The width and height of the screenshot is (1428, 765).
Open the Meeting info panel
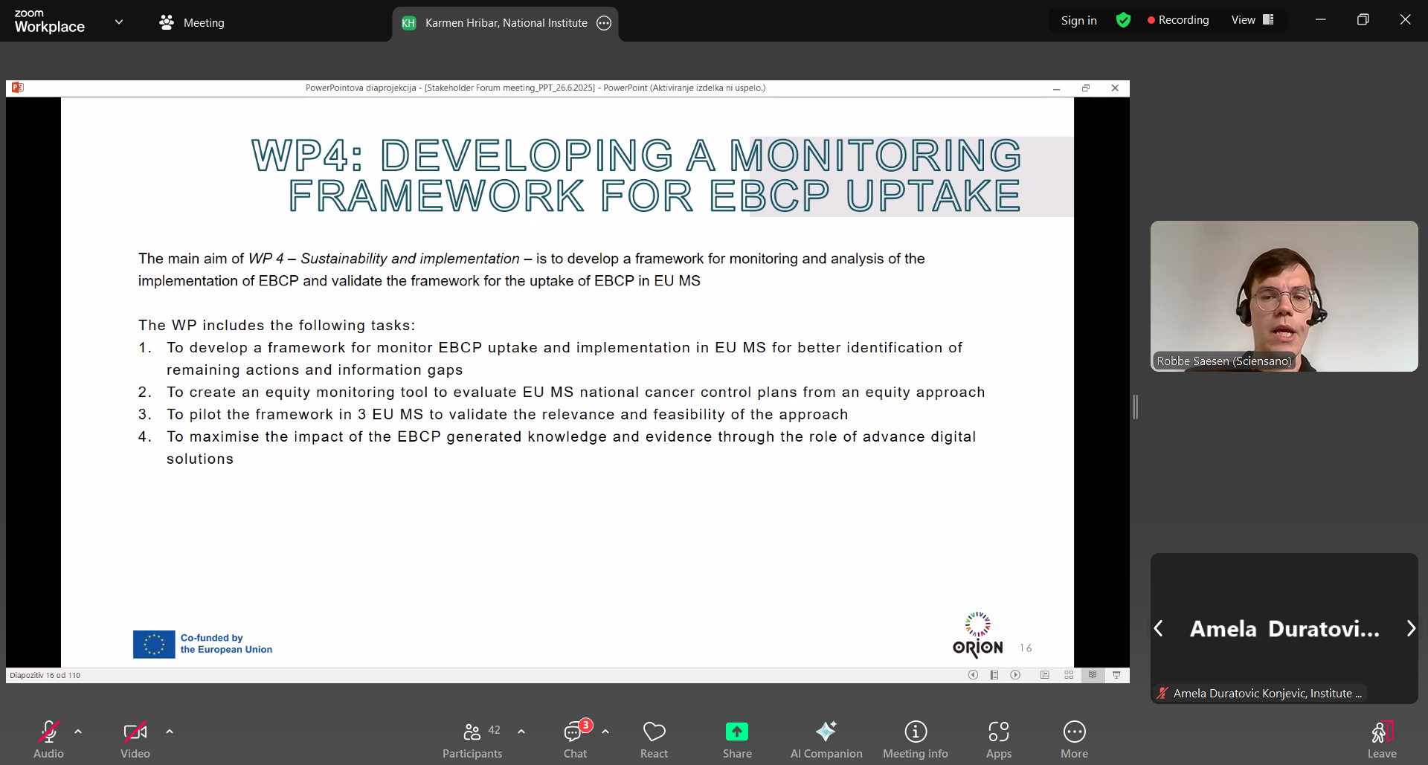(915, 739)
